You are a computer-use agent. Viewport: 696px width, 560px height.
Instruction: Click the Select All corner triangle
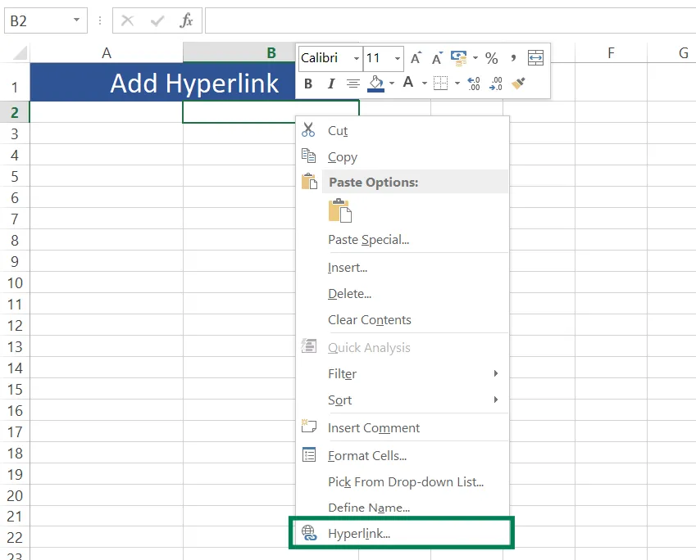[x=20, y=52]
